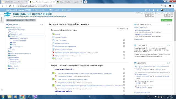Go to Мо breadcrumb

pyautogui.click(x=27, y=20)
